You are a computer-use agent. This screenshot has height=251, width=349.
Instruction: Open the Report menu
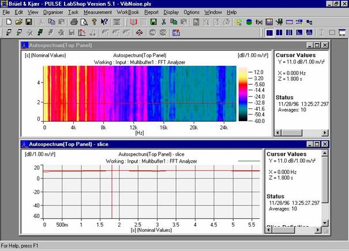click(152, 12)
